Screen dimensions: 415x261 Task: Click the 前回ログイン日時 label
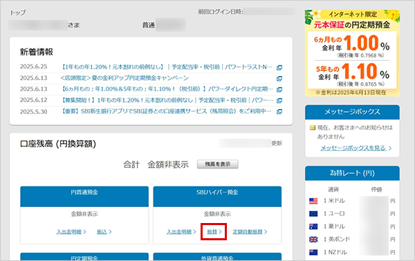221,12
